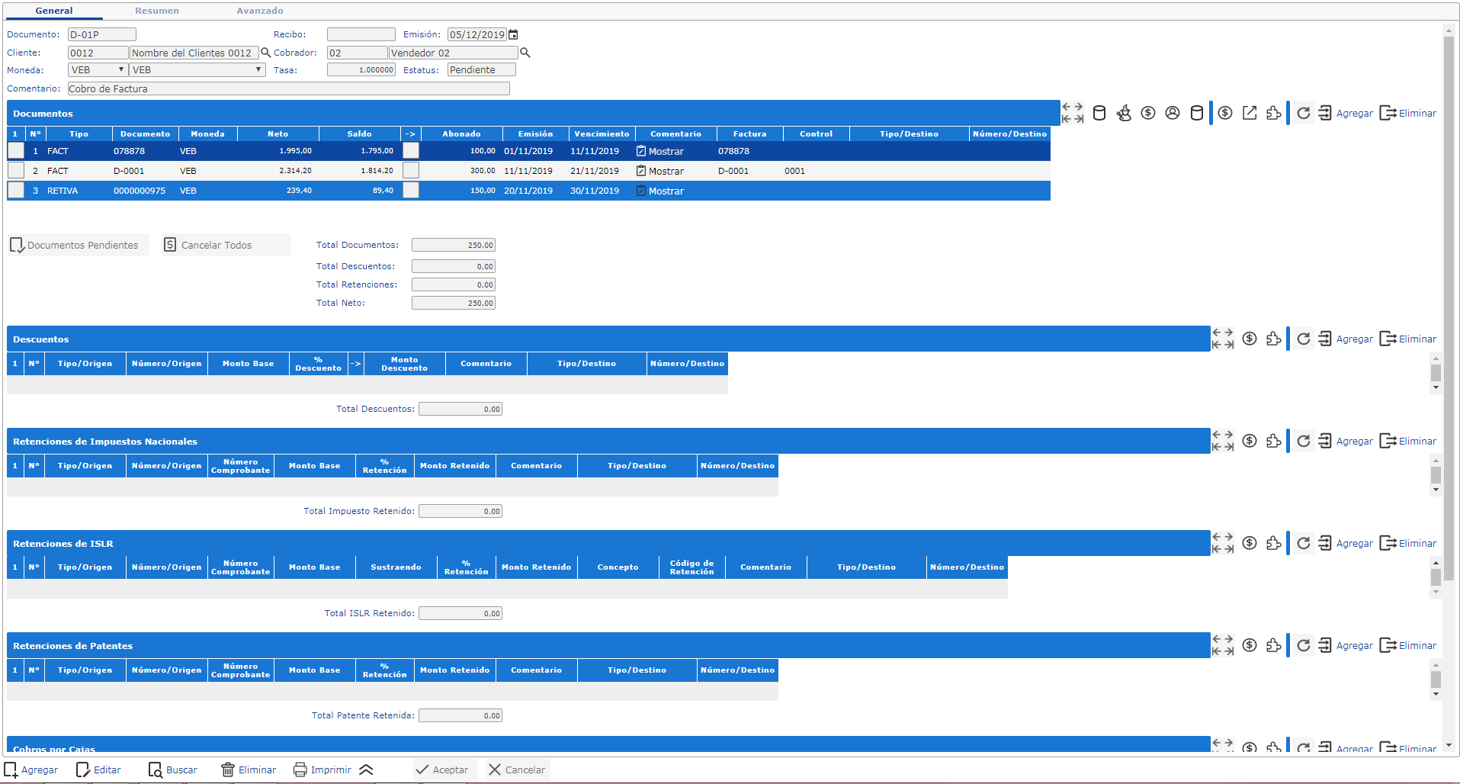Screen dimensions: 1460x784
Task: Click the dollar icon in Descuentos toolbar
Action: (1250, 339)
